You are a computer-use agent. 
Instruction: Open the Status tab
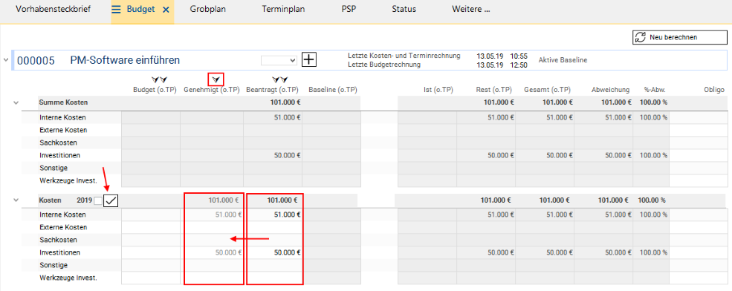(404, 10)
